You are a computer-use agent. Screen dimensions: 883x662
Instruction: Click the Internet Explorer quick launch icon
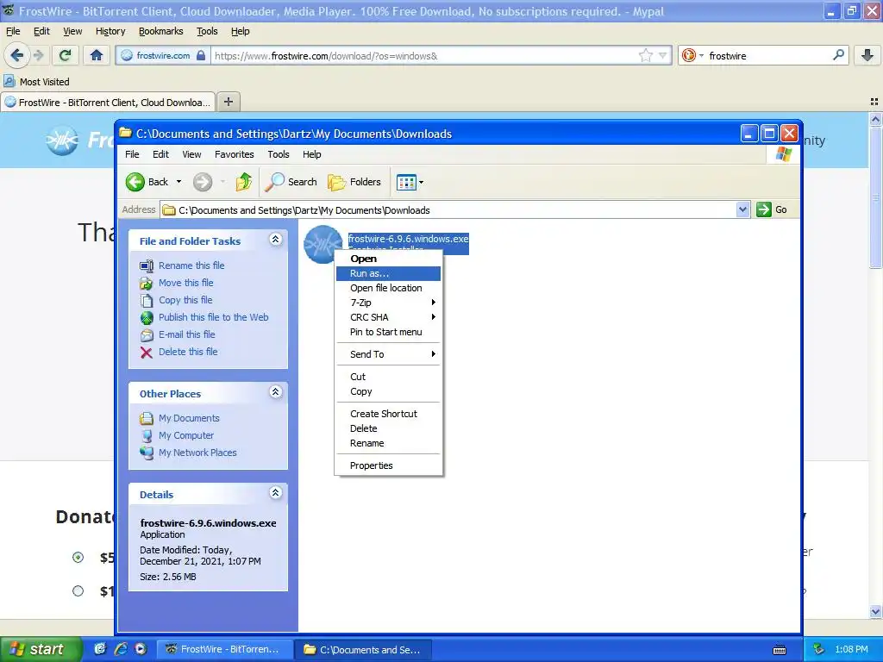click(121, 649)
